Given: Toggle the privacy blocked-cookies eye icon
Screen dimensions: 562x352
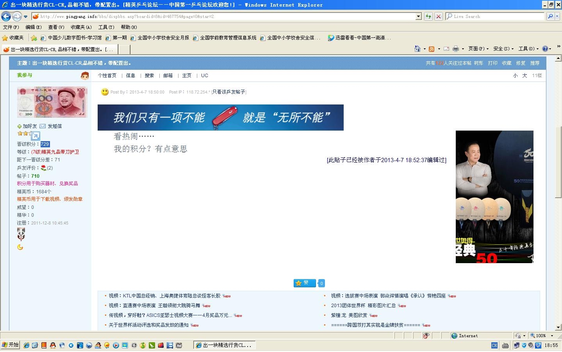Looking at the screenshot, I should (x=426, y=336).
